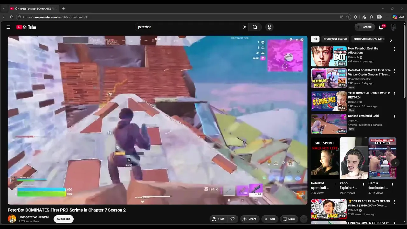Select the All filter chip
The height and width of the screenshot is (229, 407).
315,39
